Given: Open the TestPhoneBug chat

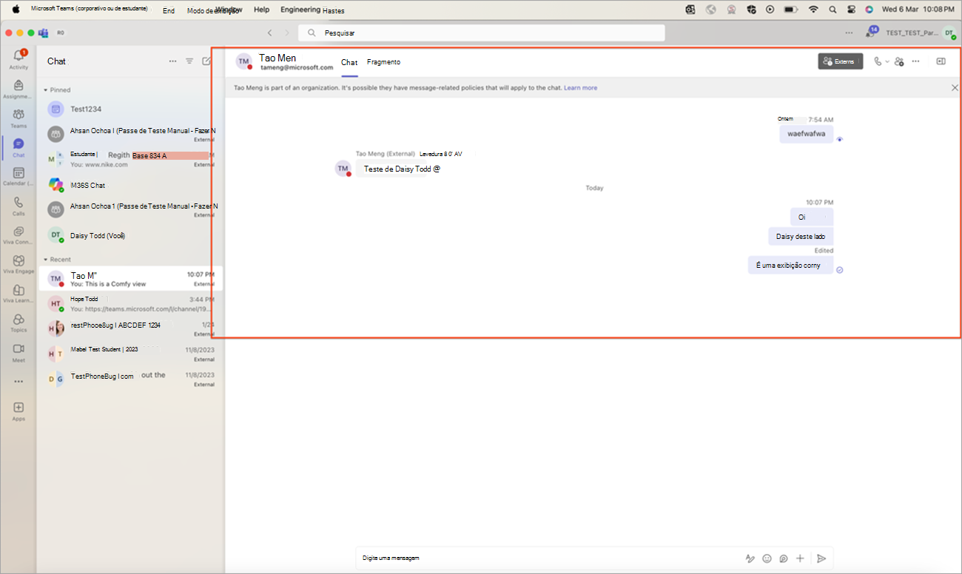Looking at the screenshot, I should point(130,379).
